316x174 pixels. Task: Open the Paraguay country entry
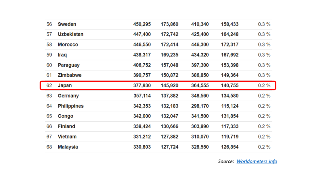69,65
